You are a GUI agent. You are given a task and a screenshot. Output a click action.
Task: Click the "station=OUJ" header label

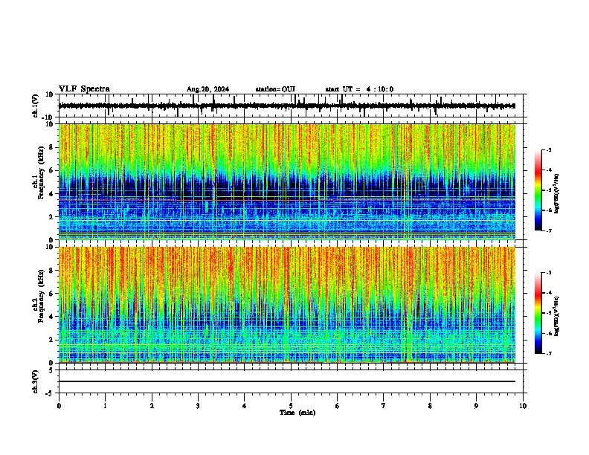coord(275,89)
